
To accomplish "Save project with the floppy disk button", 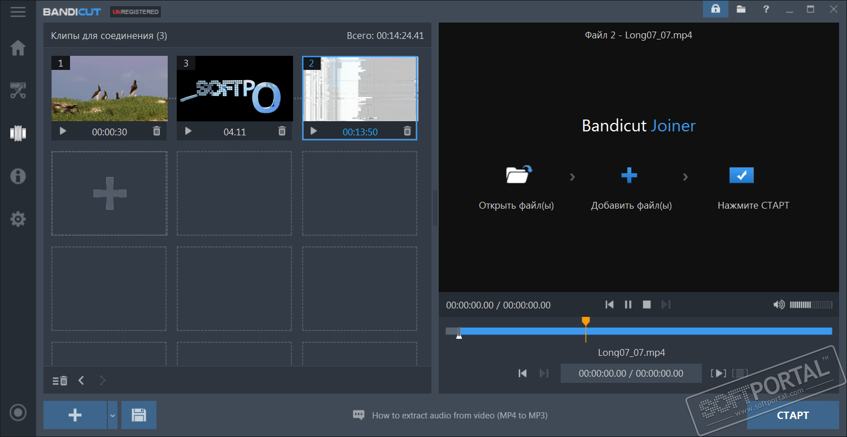I will pos(139,416).
